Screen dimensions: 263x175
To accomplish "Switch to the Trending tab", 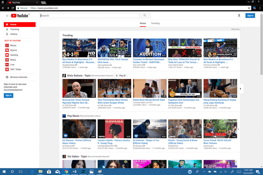I will coord(155,23).
